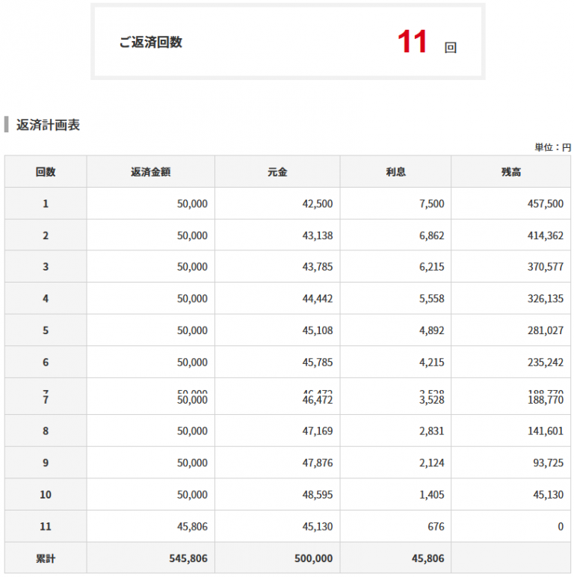Click interest 4,892 in row 5

click(432, 330)
